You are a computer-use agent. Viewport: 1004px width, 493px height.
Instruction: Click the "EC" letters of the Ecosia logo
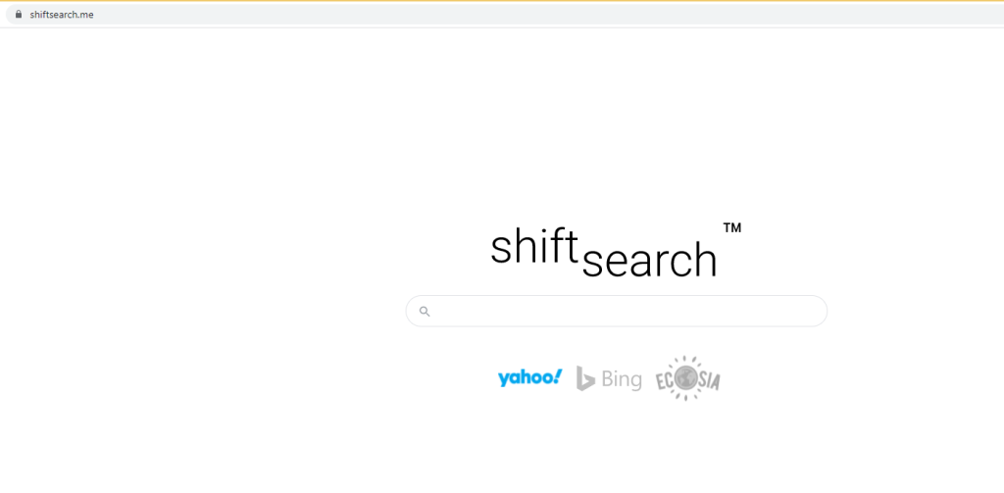(x=667, y=377)
